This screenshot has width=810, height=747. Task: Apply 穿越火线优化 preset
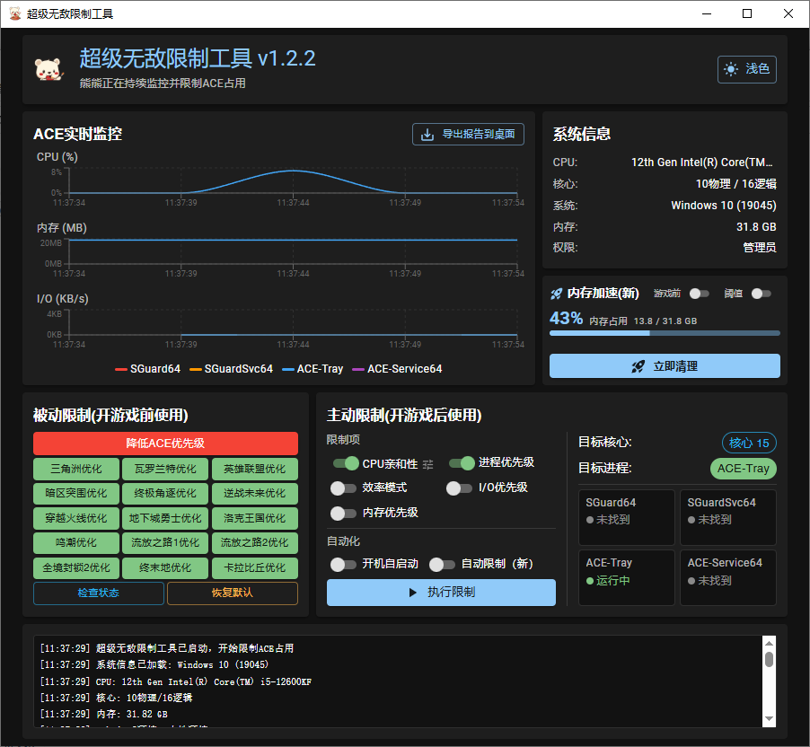pyautogui.click(x=76, y=519)
